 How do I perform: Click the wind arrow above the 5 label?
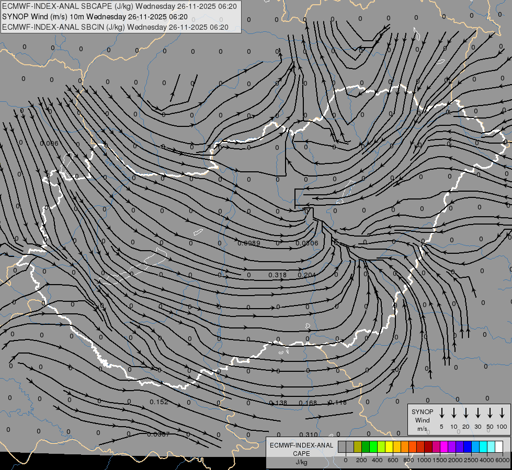tap(441, 413)
